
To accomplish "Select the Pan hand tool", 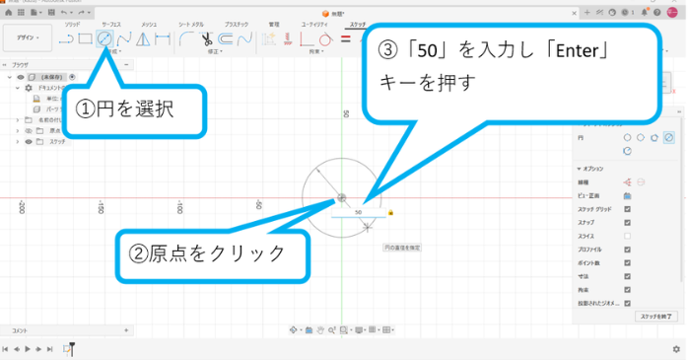I will (x=320, y=329).
